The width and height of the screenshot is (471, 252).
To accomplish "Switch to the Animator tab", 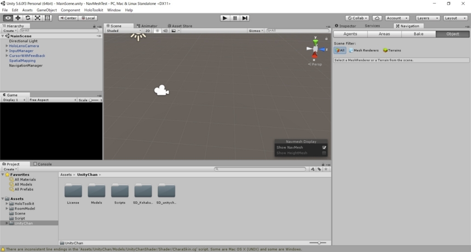I will point(147,26).
